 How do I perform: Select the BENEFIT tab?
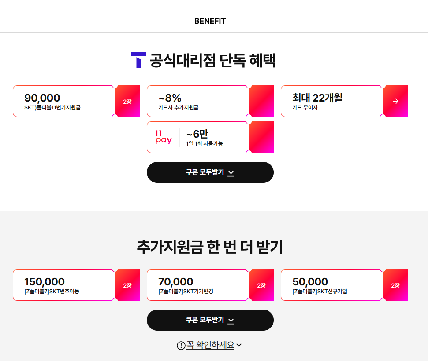(210, 21)
